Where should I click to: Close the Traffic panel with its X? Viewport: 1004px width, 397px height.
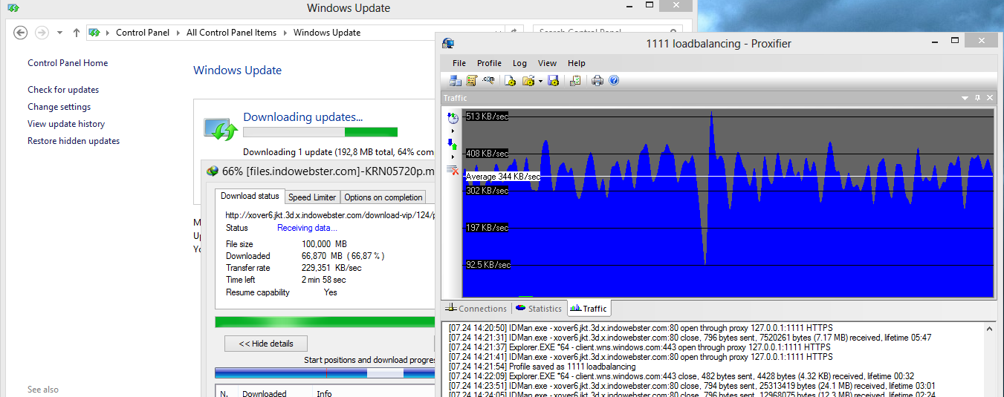click(989, 98)
